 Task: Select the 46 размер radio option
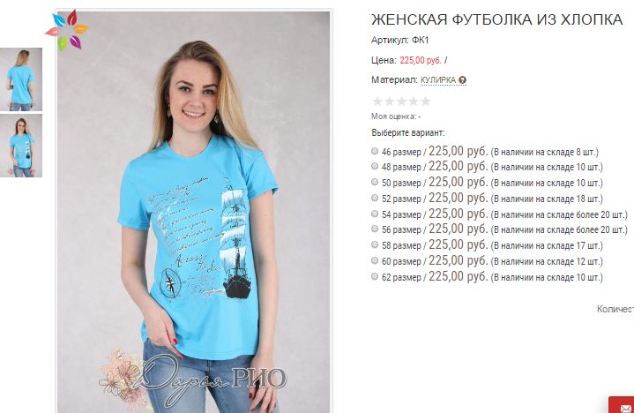[375, 151]
